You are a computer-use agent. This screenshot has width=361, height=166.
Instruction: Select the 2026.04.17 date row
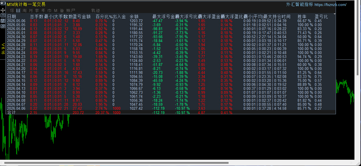coord(16,72)
